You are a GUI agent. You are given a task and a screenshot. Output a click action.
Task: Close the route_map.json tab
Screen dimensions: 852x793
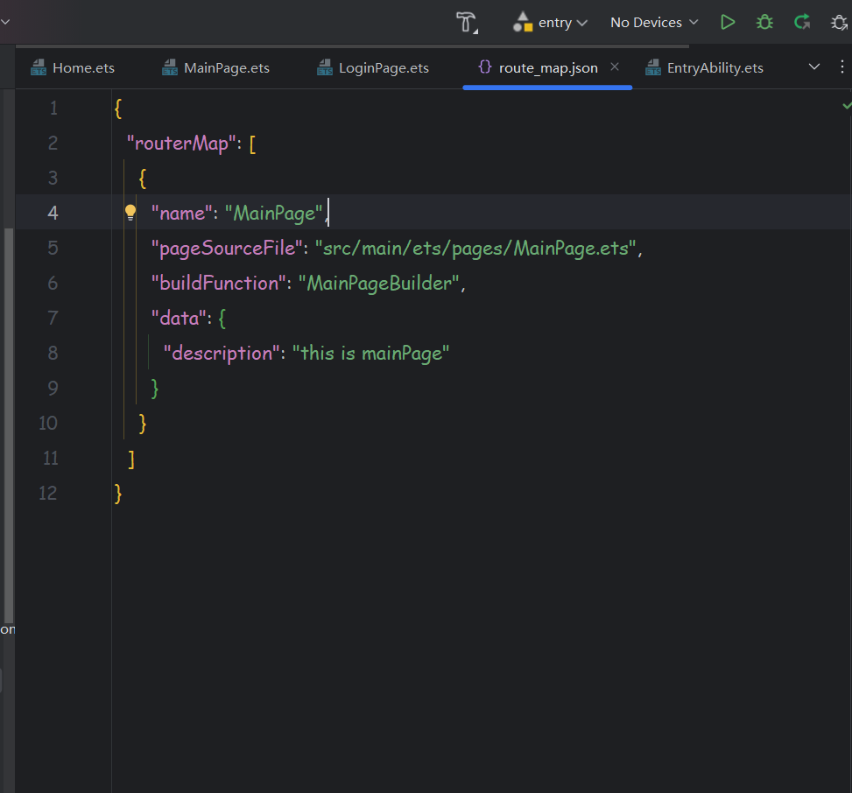(x=615, y=67)
